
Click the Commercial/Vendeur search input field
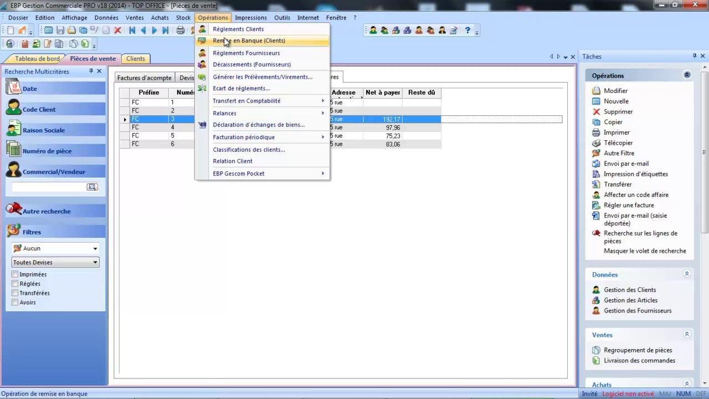pos(49,187)
